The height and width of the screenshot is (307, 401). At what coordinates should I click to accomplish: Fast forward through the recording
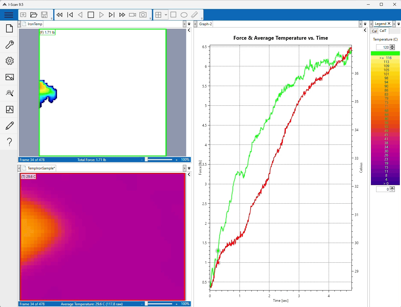click(122, 14)
